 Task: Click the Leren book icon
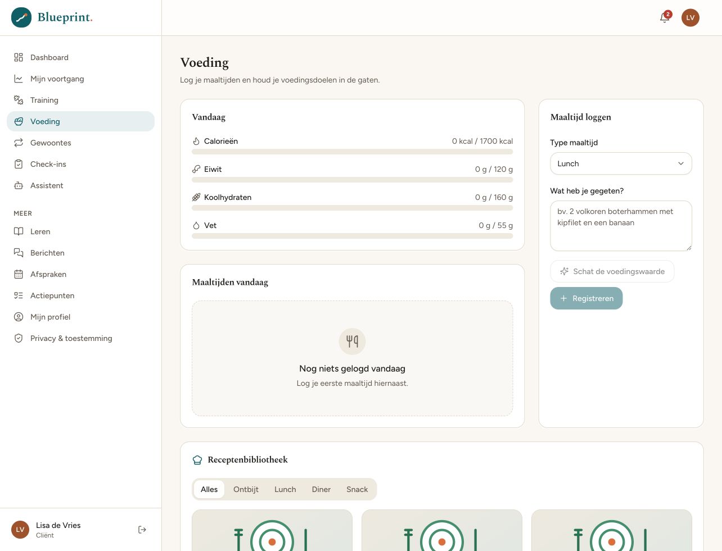coord(19,231)
